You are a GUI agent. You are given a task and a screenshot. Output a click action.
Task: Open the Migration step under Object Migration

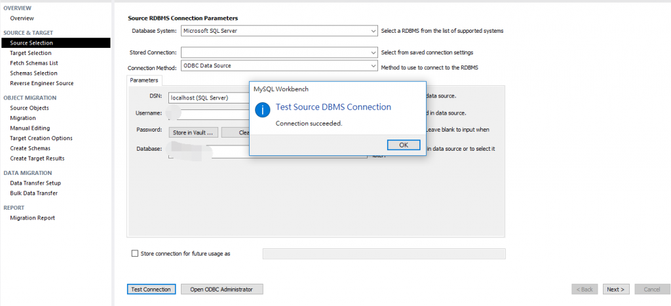coord(23,118)
